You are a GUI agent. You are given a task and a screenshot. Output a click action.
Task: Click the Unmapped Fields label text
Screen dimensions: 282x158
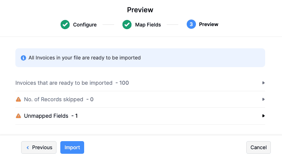click(46, 116)
